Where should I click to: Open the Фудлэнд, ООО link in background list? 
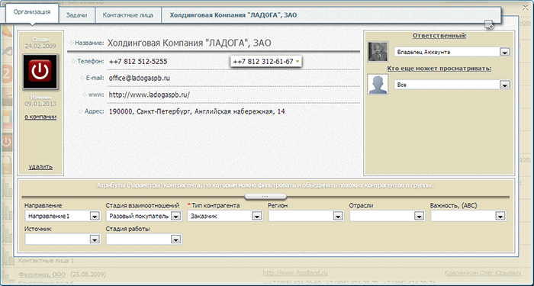(42, 274)
